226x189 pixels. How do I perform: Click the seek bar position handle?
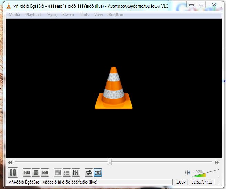(x=110, y=162)
